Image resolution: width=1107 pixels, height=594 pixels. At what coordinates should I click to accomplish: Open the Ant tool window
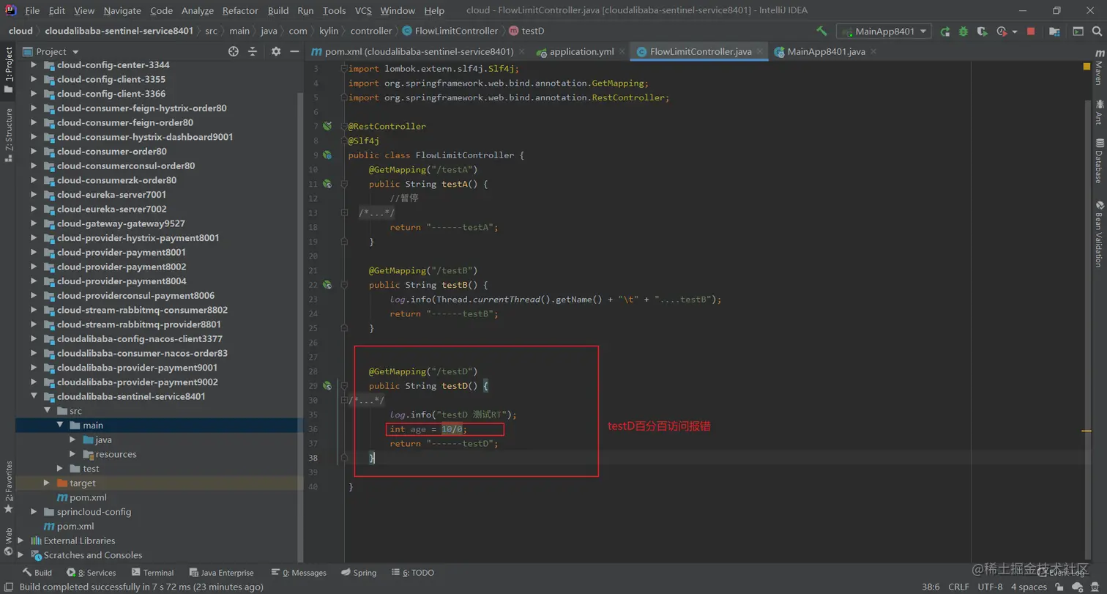[x=1098, y=111]
